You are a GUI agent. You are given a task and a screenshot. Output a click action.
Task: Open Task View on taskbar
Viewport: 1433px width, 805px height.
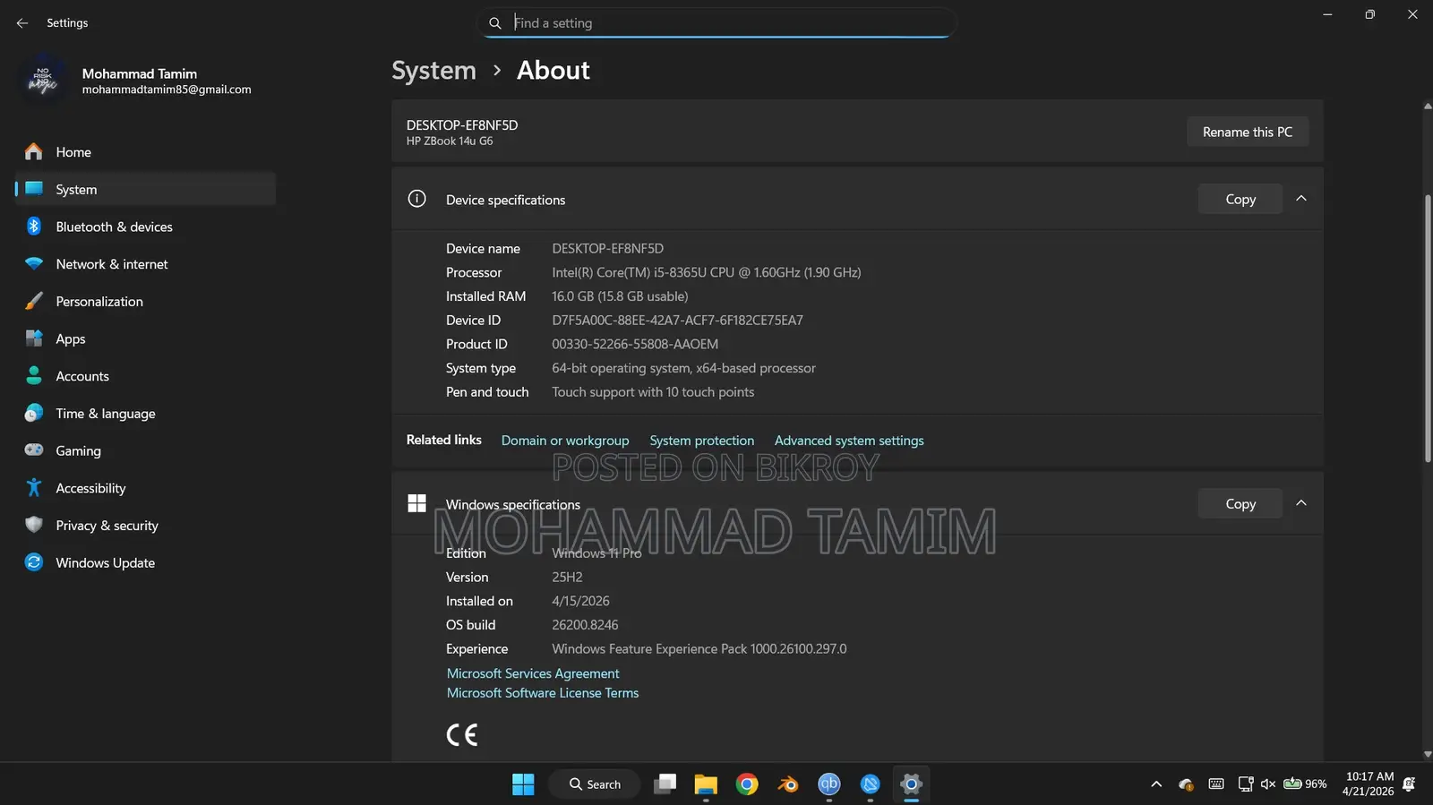click(x=665, y=784)
